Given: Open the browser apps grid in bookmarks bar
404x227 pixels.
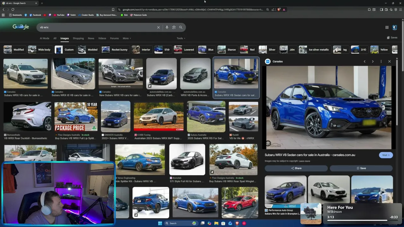Looking at the screenshot, I should tap(3, 15).
